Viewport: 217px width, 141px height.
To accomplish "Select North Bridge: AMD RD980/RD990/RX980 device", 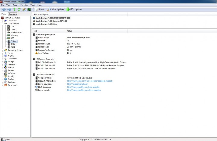I will (52, 18).
